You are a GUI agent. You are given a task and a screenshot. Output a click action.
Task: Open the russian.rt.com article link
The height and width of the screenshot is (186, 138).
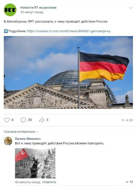click(x=69, y=31)
